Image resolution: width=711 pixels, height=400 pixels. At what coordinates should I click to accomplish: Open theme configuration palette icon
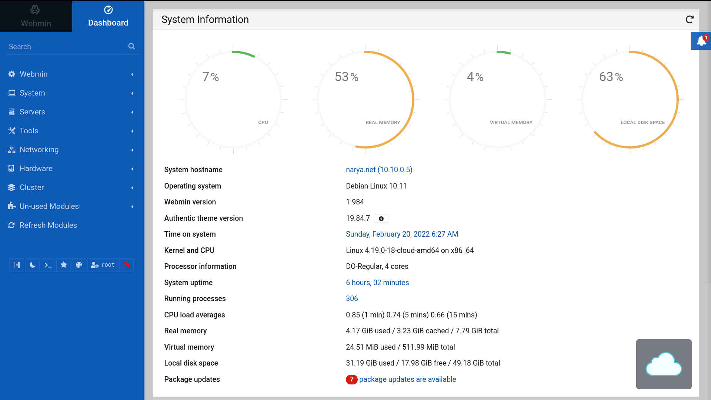(x=79, y=265)
